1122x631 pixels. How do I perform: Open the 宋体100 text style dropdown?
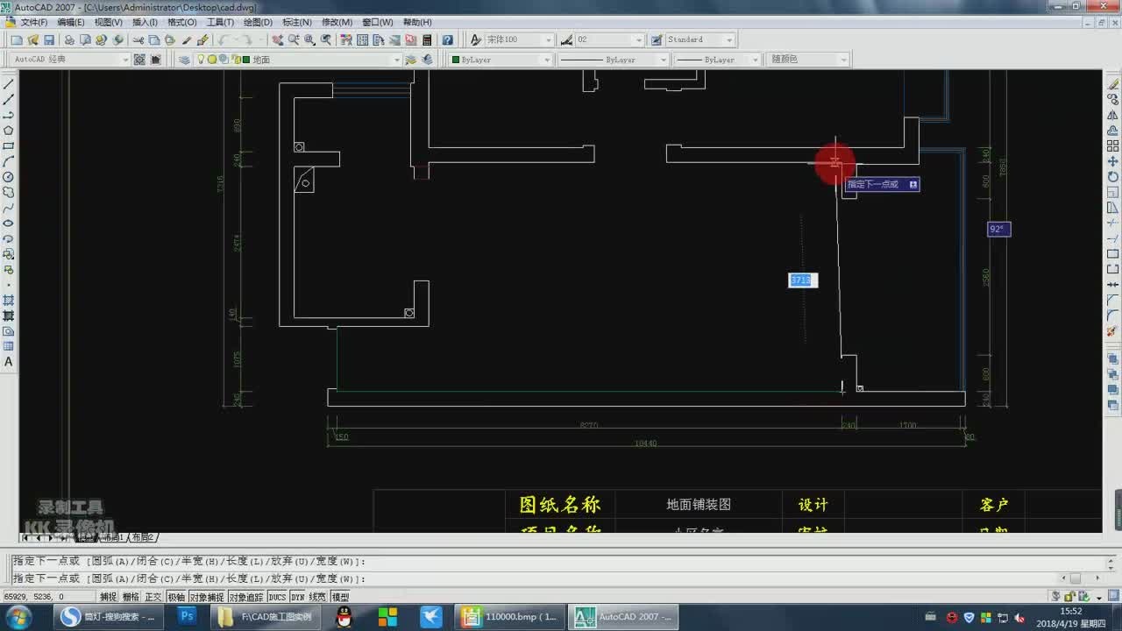click(519, 40)
